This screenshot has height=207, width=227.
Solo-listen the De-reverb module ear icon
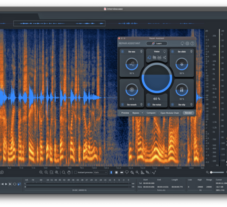141,105
